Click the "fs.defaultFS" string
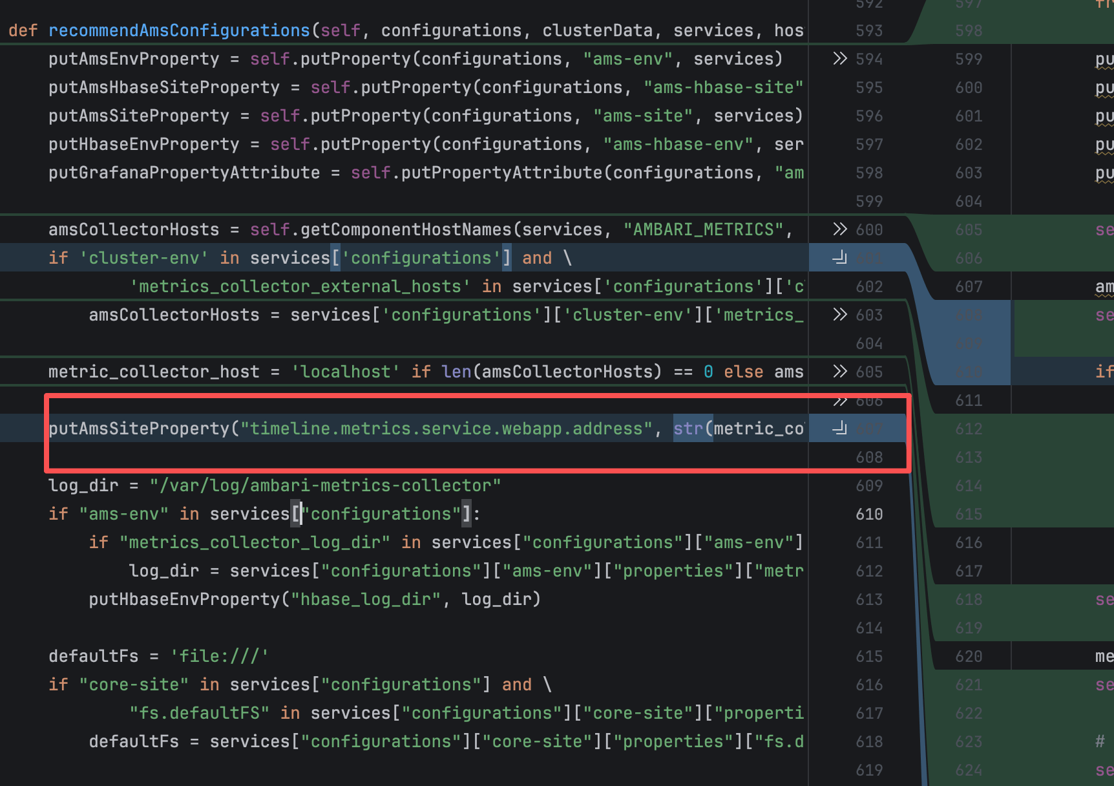 coord(199,713)
